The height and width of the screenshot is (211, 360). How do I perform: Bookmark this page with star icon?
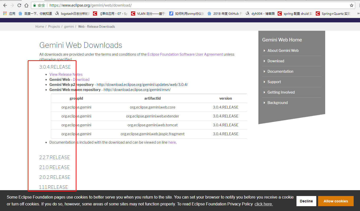(352, 5)
